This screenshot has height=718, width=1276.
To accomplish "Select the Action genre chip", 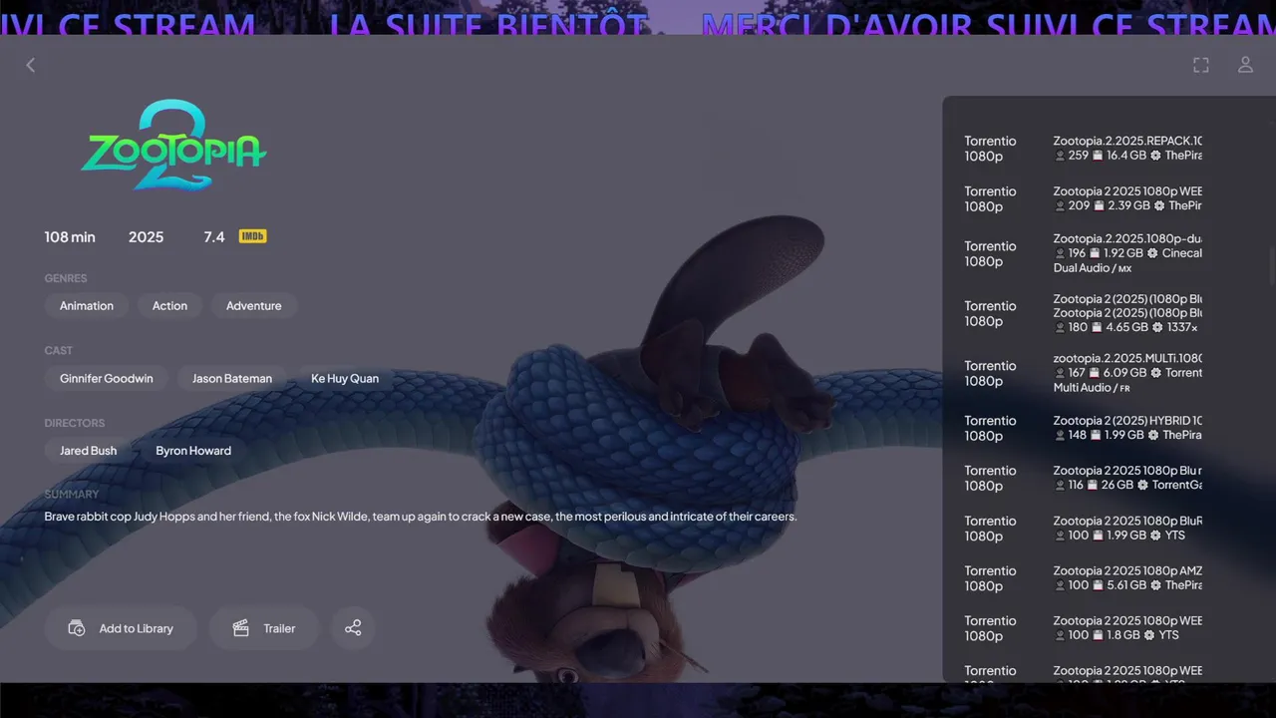I will pyautogui.click(x=169, y=306).
